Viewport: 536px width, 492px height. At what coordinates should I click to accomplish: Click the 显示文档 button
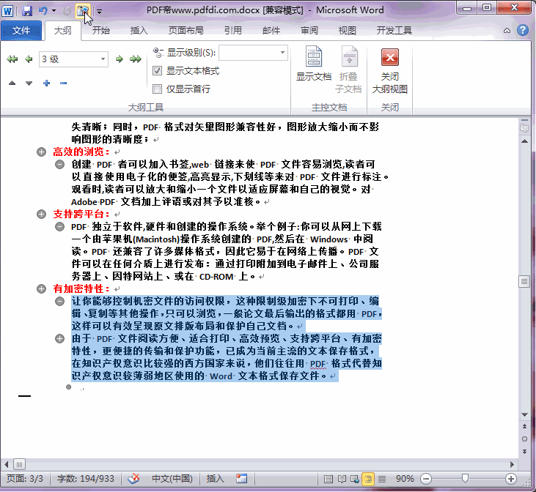[x=314, y=64]
